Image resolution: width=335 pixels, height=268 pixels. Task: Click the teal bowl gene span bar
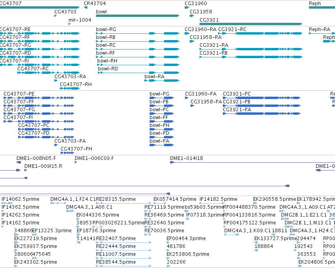click(138, 16)
